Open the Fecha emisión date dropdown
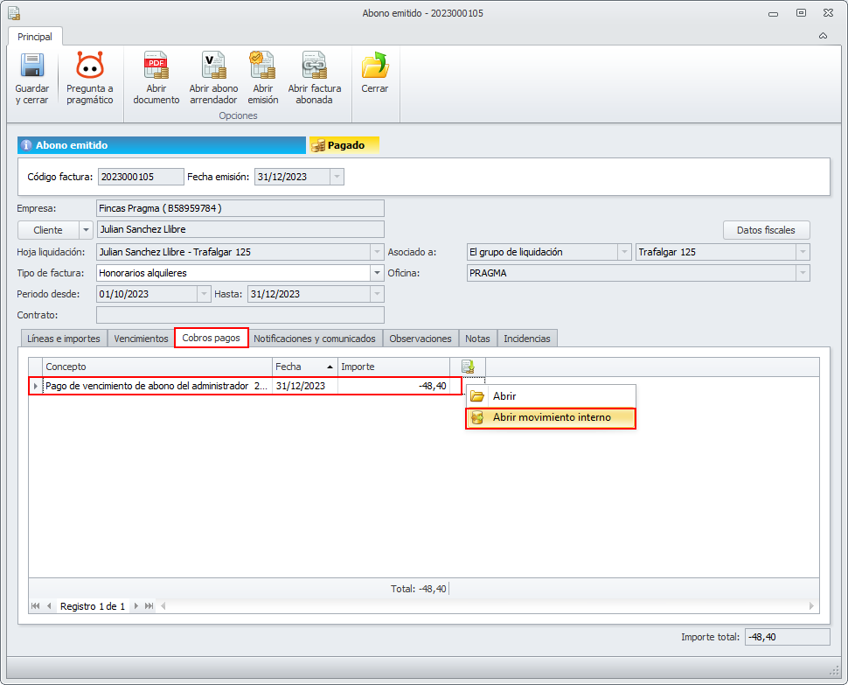 point(337,177)
